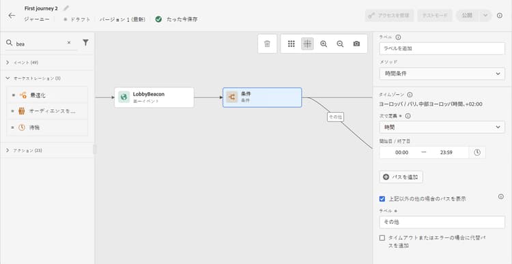Zoom in on the canvas
The image size is (512, 264).
[324, 44]
